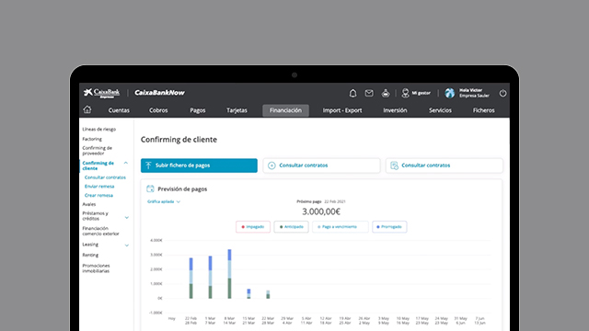Toggle the Prorrogado legend filter
The height and width of the screenshot is (331, 589).
tap(389, 227)
